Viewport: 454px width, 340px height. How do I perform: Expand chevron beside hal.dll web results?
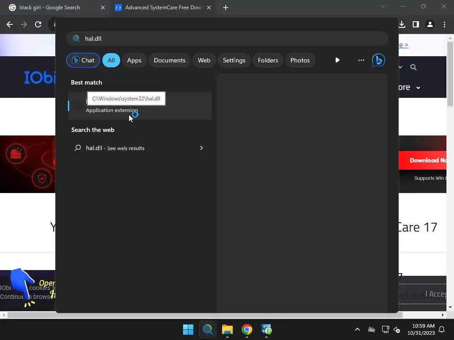[x=202, y=148]
